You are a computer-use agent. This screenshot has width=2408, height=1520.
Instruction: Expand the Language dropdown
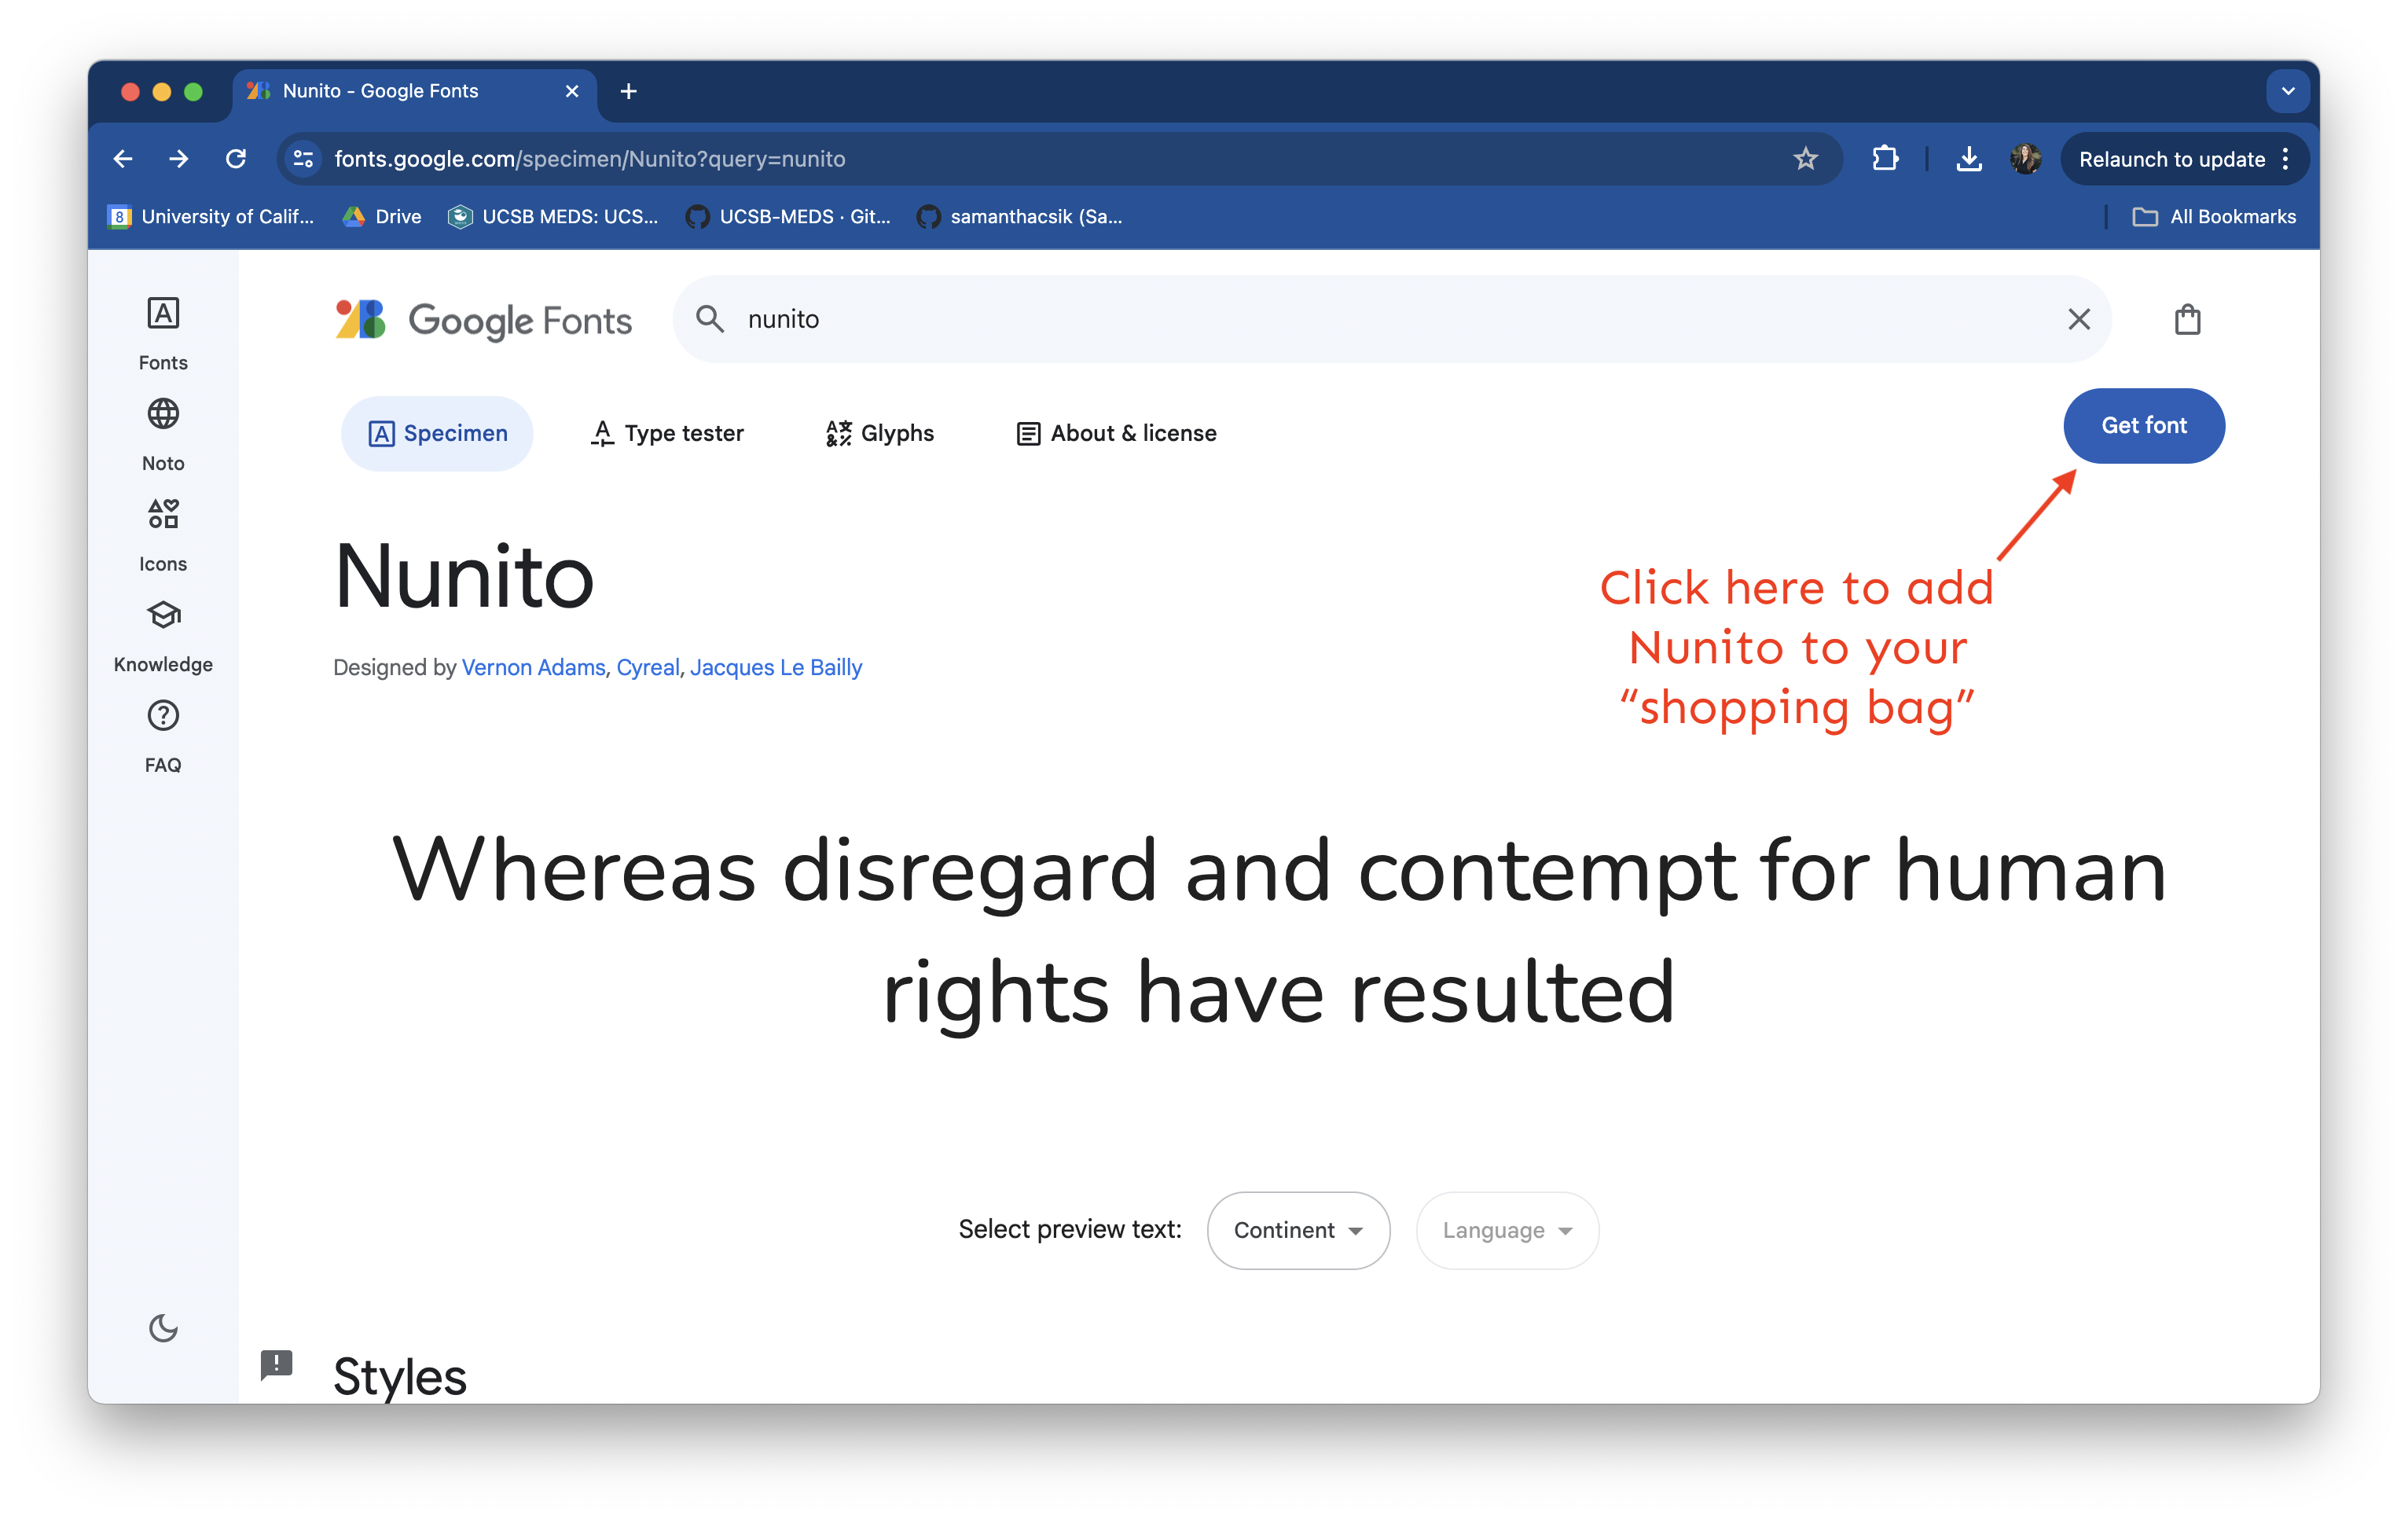click(1506, 1230)
